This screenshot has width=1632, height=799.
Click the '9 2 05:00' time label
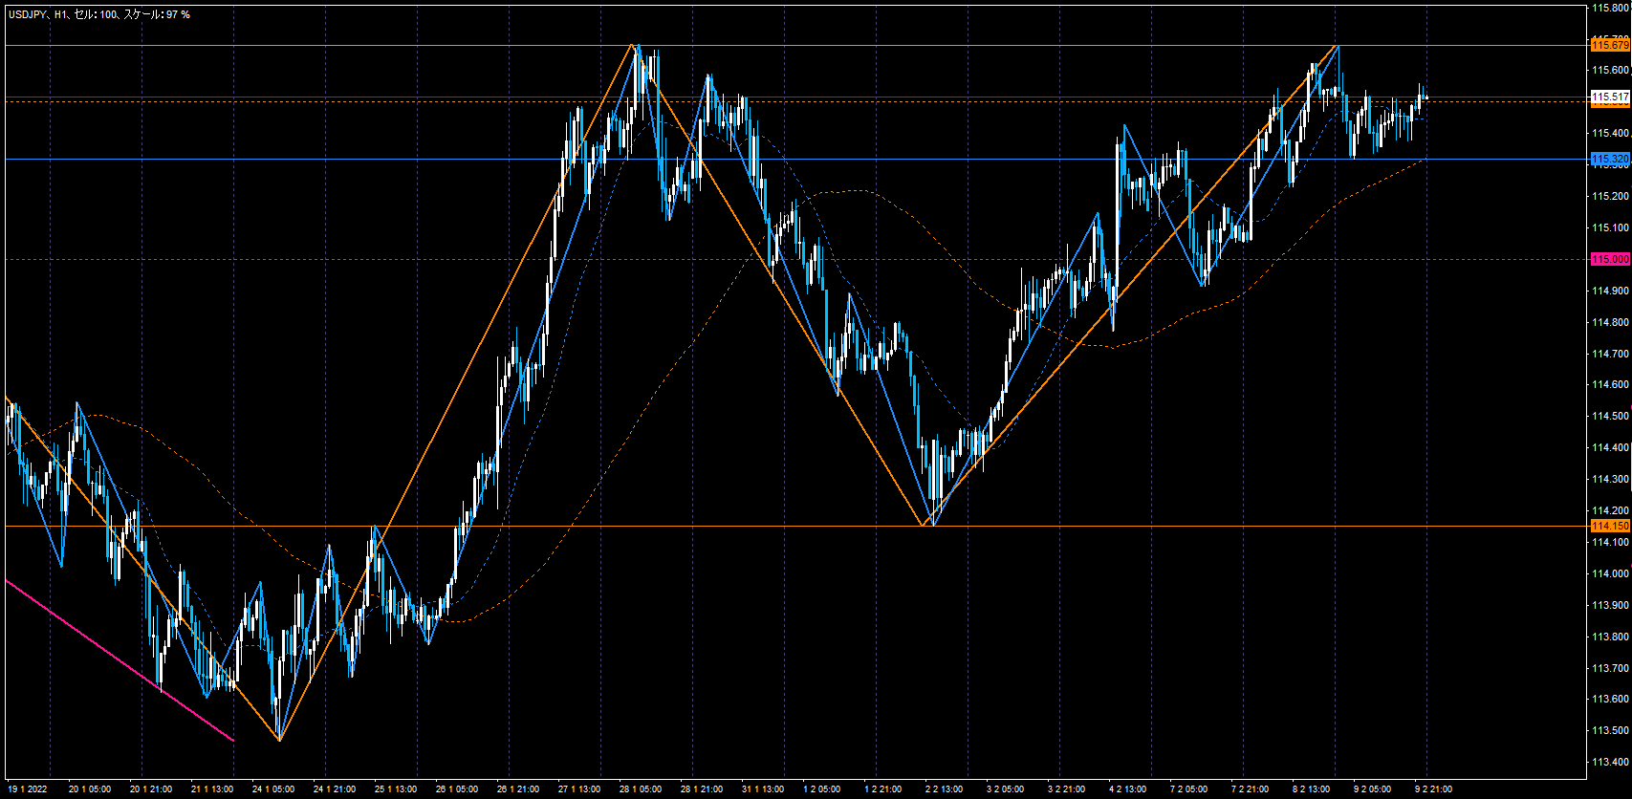[x=1372, y=789]
